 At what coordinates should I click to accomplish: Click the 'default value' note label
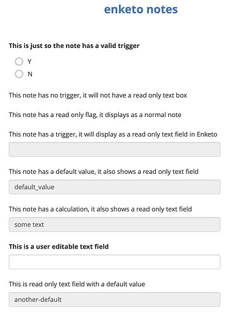[x=104, y=171]
